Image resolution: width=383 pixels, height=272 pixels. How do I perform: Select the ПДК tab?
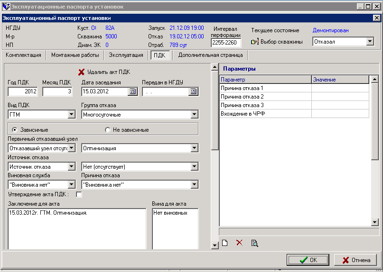tap(159, 55)
